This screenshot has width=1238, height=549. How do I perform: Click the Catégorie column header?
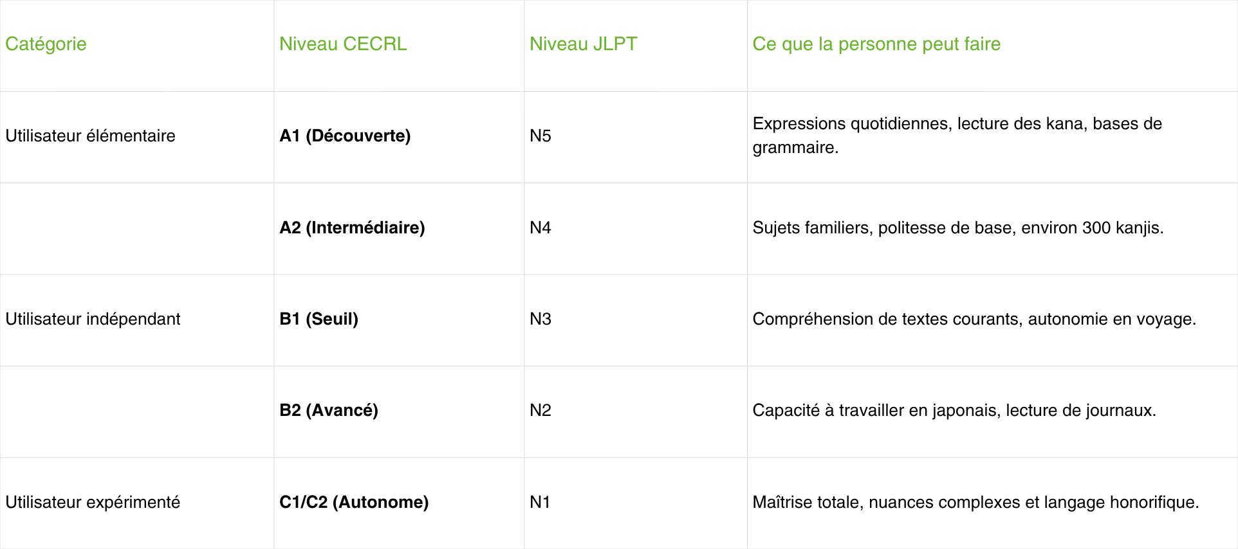pos(46,44)
